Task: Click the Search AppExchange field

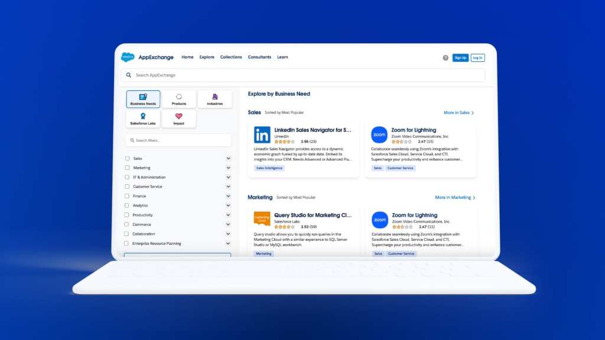Action: click(x=302, y=75)
